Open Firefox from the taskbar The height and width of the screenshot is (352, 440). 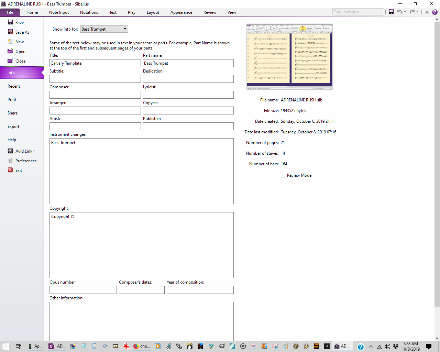click(x=142, y=346)
